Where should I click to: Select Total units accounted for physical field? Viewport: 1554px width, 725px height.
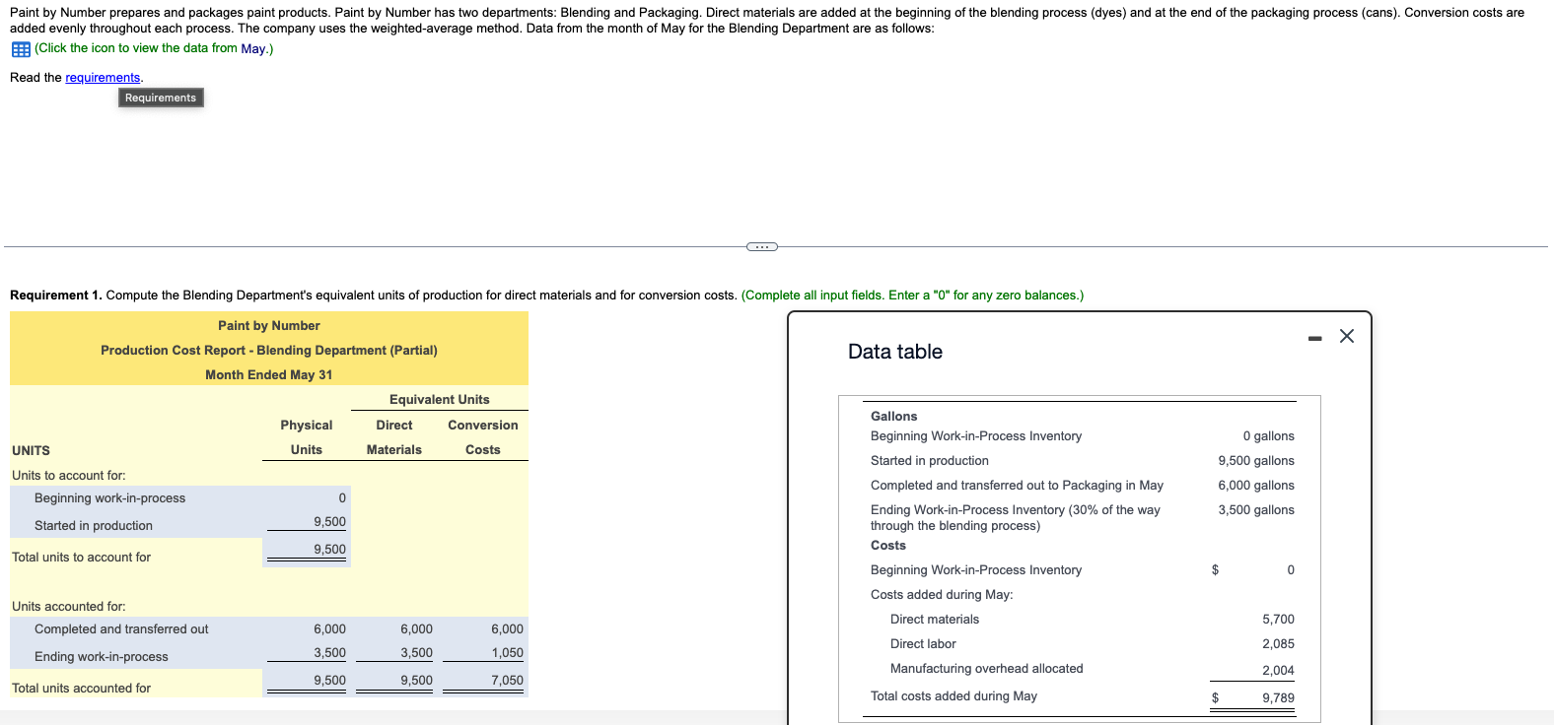(x=307, y=682)
